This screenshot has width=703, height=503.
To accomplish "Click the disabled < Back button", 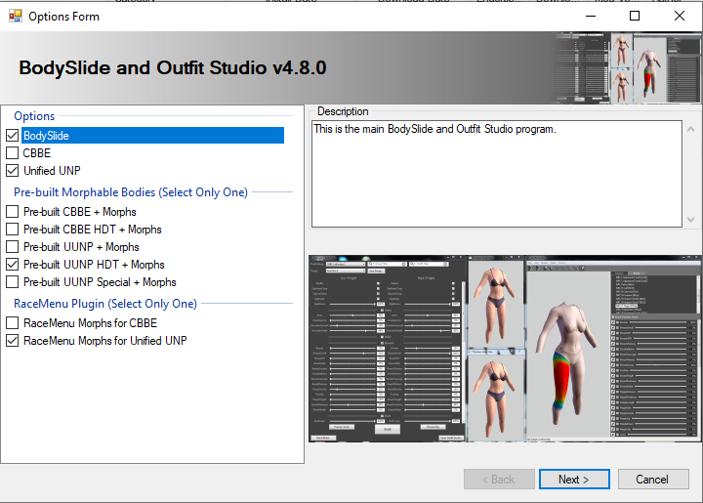I will tap(499, 480).
